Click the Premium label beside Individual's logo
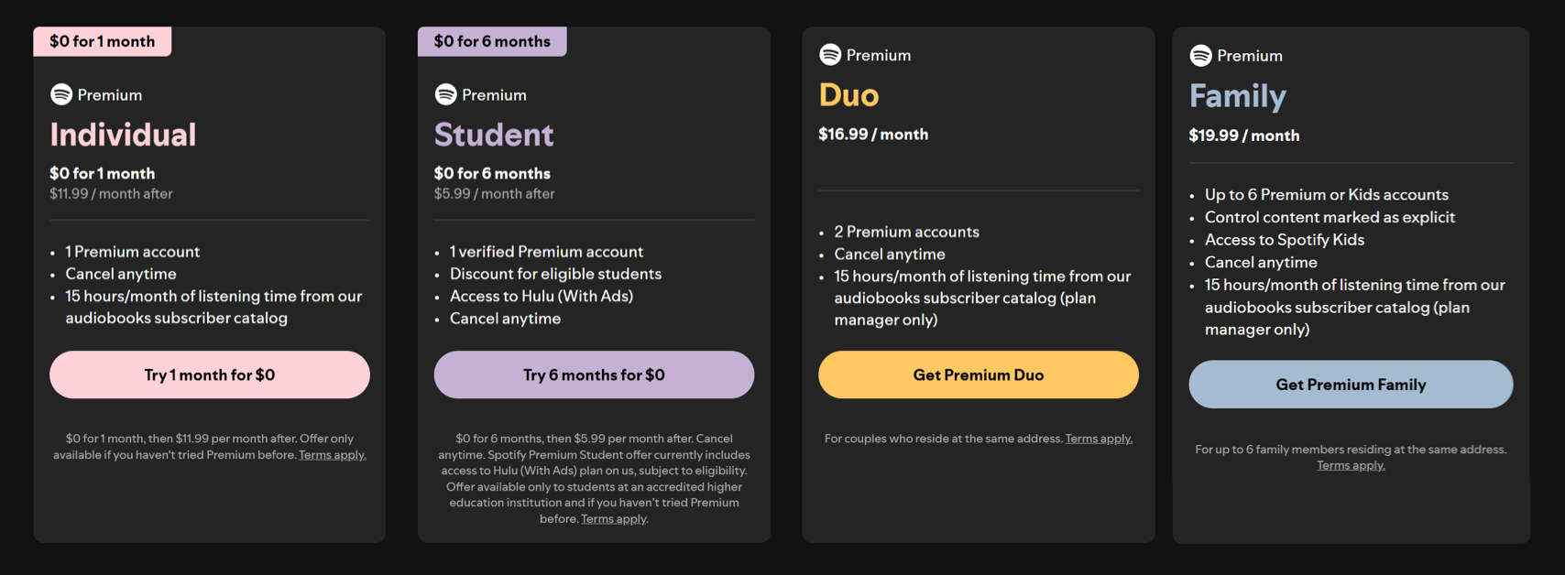1565x575 pixels. [x=110, y=94]
